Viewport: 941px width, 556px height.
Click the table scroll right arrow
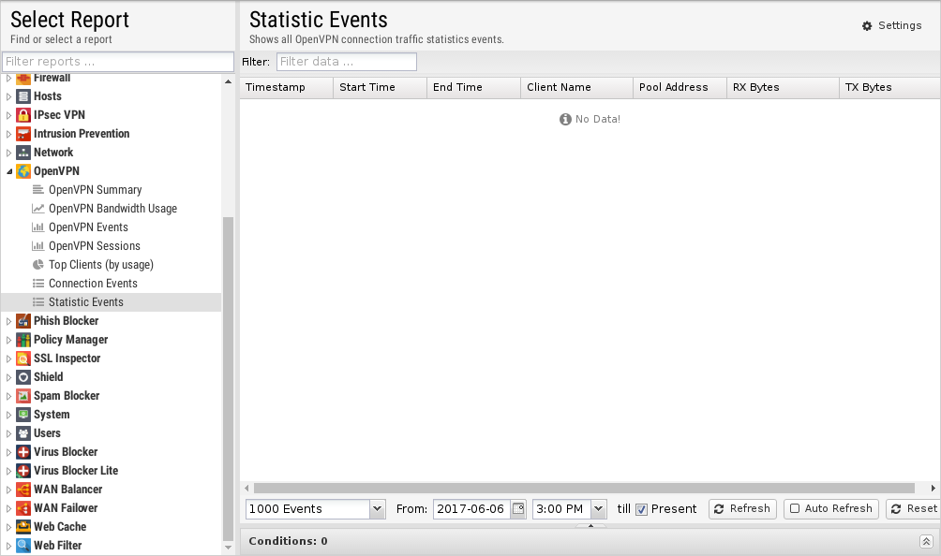(933, 489)
